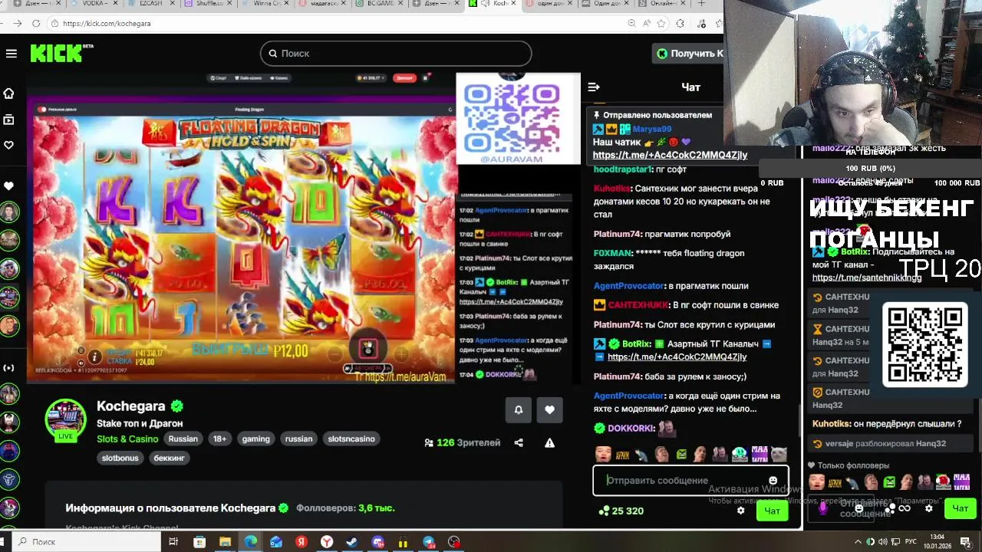Open a new browser tab with the plus button
This screenshot has height=552, width=982.
(x=701, y=4)
